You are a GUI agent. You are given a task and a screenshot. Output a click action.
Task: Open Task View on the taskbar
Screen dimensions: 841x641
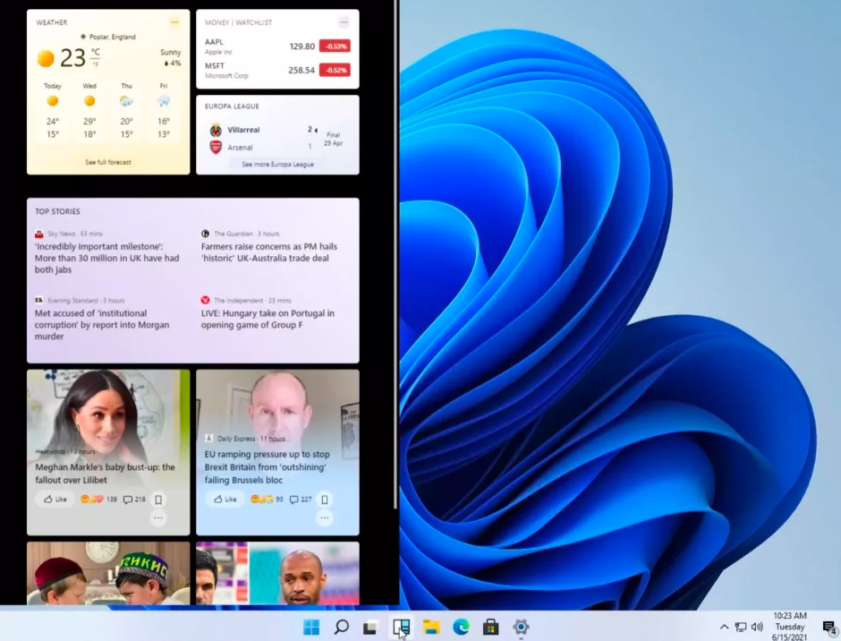coord(370,627)
